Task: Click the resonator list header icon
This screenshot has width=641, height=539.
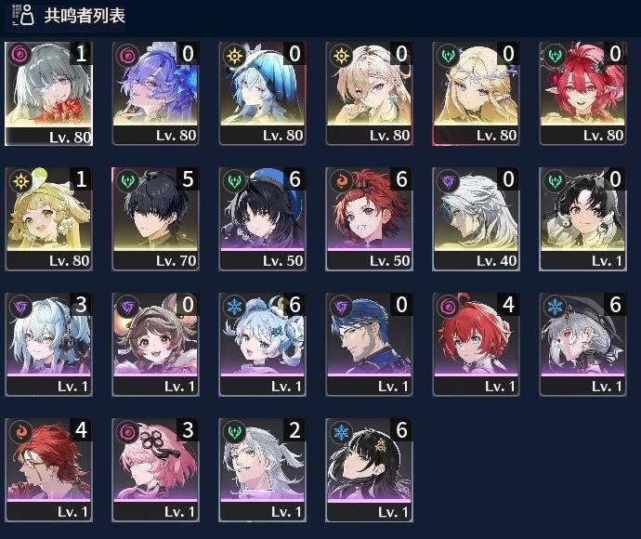Action: tap(22, 16)
